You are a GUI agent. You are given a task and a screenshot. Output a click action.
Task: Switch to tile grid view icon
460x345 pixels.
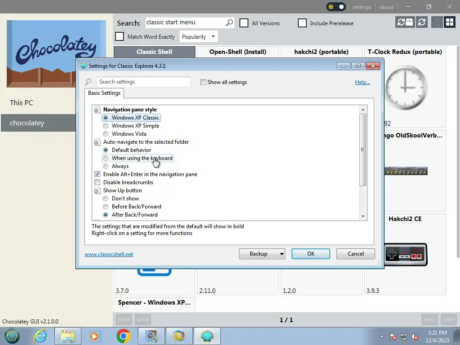coord(449,22)
